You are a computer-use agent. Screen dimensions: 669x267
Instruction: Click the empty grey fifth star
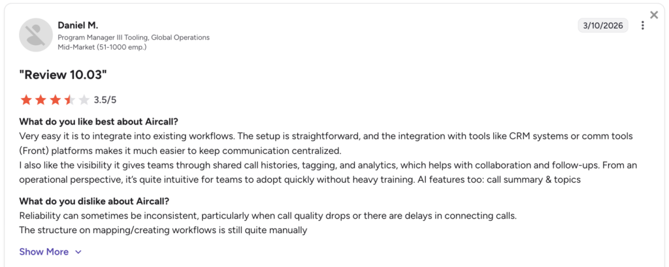coord(84,101)
